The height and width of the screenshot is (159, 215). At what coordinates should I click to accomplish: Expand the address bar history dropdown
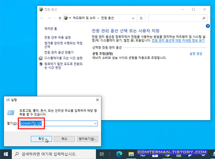click(x=133, y=18)
